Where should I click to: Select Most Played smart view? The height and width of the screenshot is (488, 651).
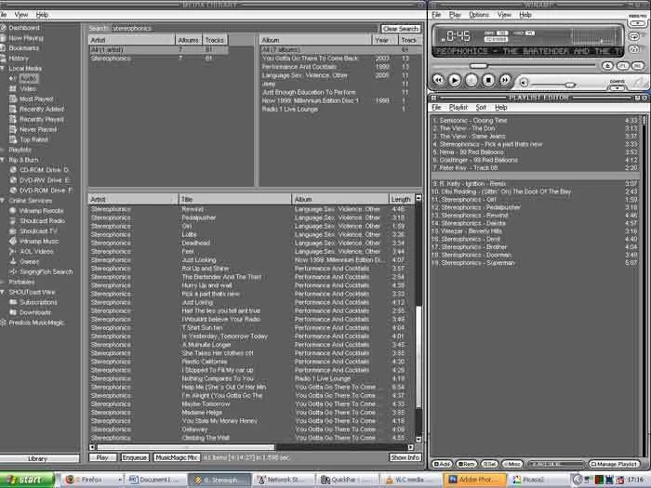click(x=36, y=99)
